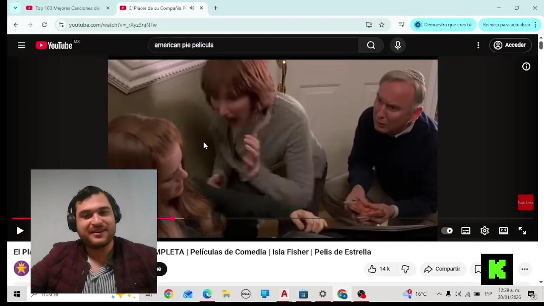This screenshot has width=544, height=306.
Task: Click the 16°C weather widget
Action: (x=414, y=294)
